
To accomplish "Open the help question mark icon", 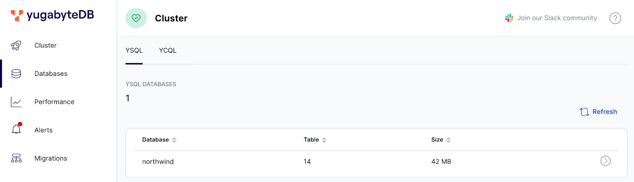I will [615, 18].
